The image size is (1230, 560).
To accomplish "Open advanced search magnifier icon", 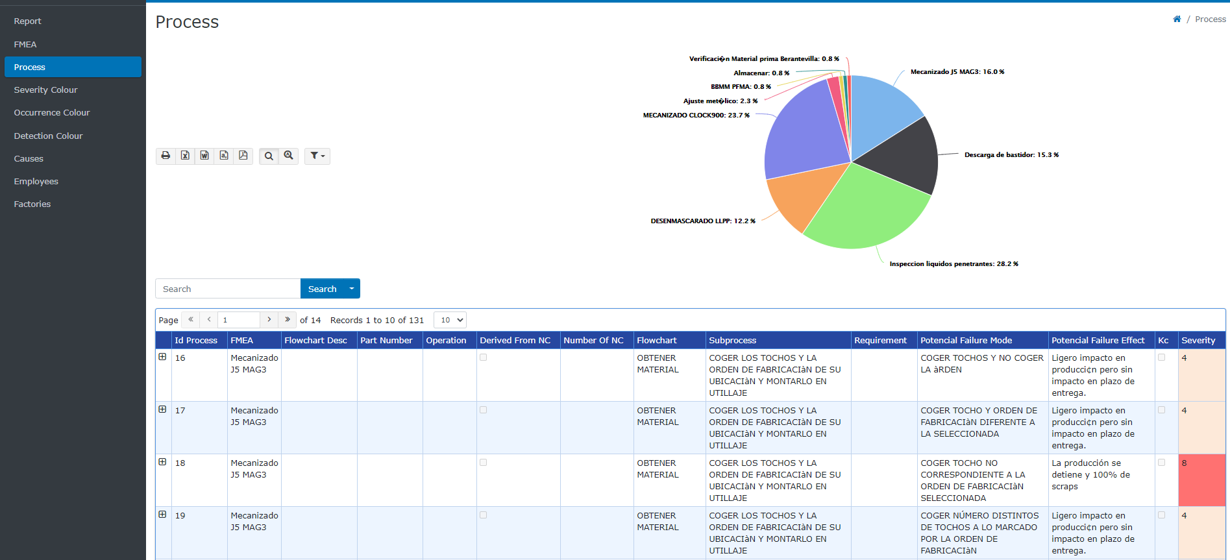I will click(289, 156).
